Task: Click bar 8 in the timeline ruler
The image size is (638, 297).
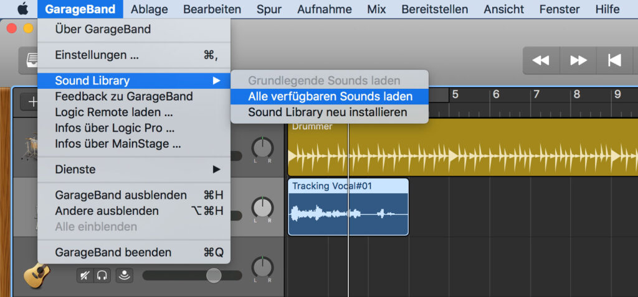Action: [x=577, y=94]
